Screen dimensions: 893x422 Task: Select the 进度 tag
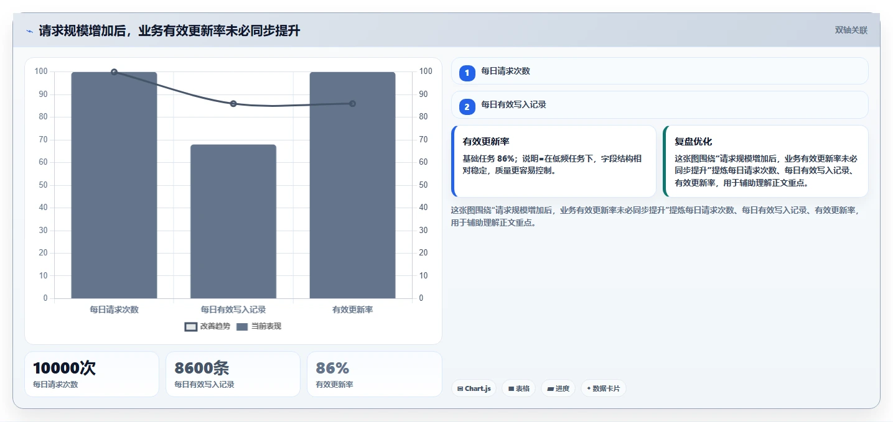pyautogui.click(x=558, y=388)
